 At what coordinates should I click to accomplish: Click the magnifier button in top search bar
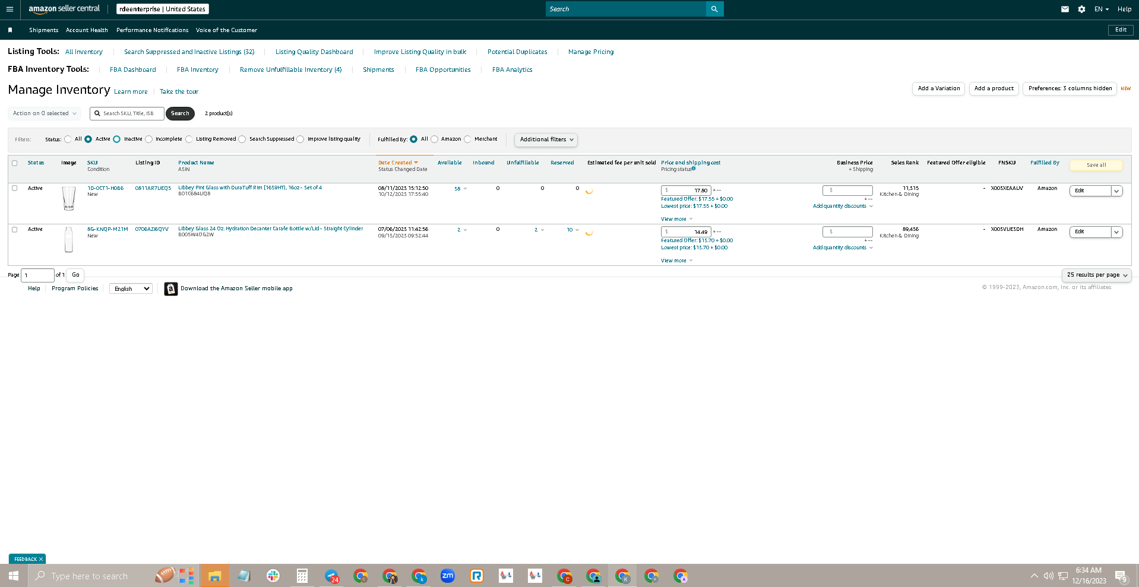coord(714,9)
